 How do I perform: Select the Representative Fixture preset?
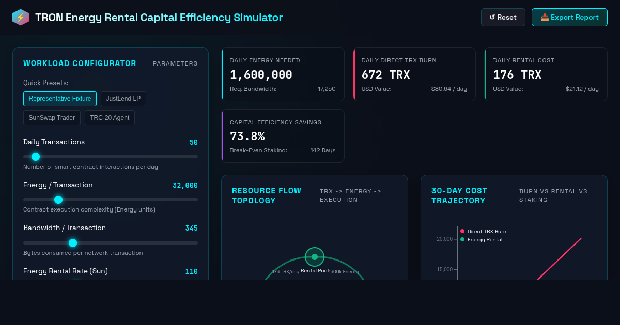tap(60, 99)
